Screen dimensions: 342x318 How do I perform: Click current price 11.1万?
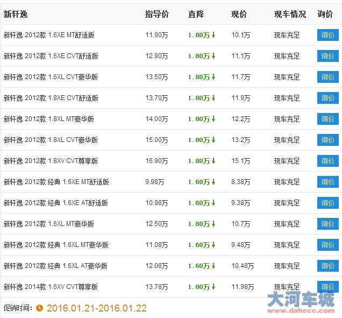240,56
